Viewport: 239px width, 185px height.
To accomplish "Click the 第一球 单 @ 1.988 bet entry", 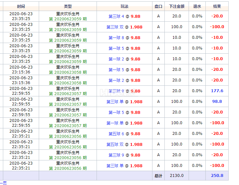I will (x=124, y=123).
